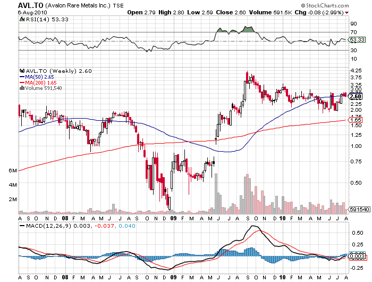Screen dimensions: 372x282
Task: Click the AVL.TO (Weekly) 2.60 legend
Action: (x=58, y=71)
